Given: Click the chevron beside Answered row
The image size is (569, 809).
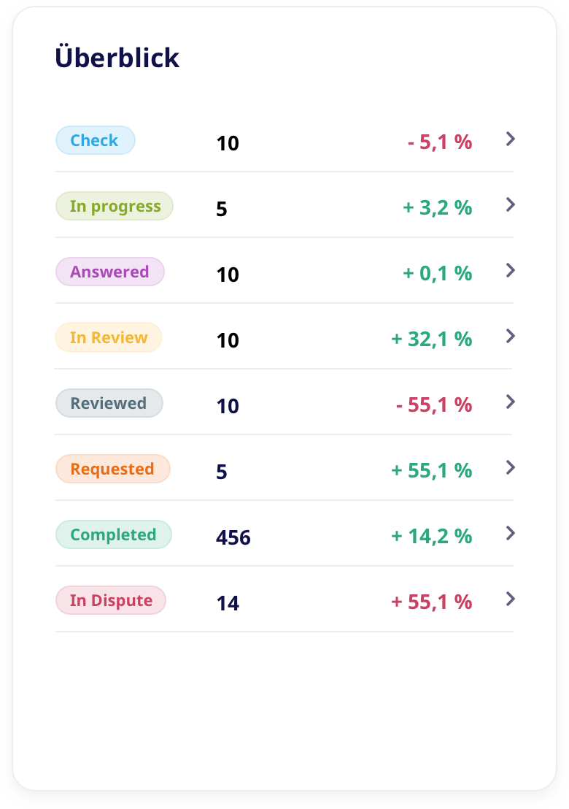Looking at the screenshot, I should click(511, 270).
